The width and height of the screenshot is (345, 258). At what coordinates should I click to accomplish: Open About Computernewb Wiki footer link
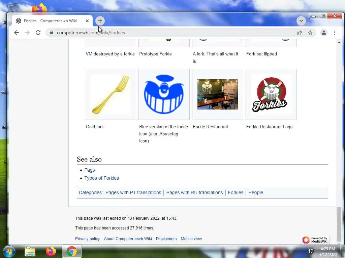[x=128, y=239]
